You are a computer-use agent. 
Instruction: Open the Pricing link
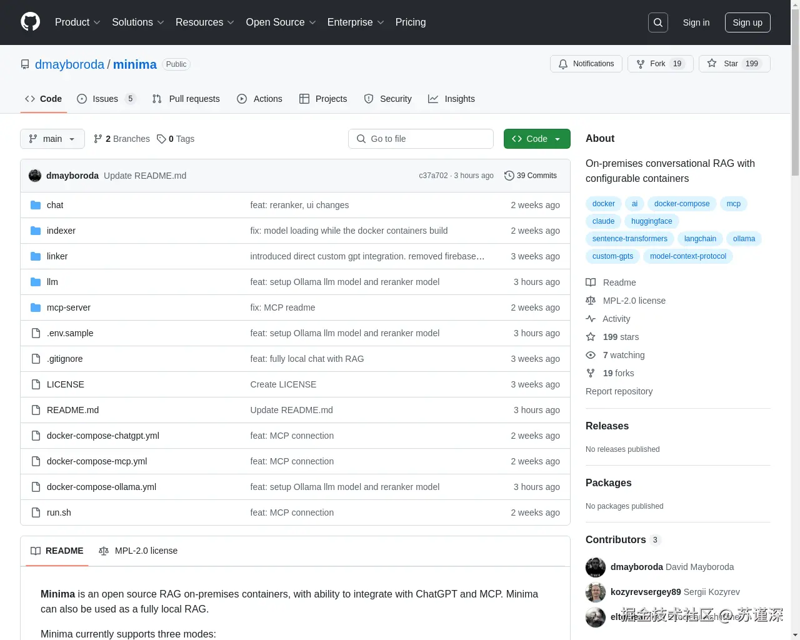(411, 22)
